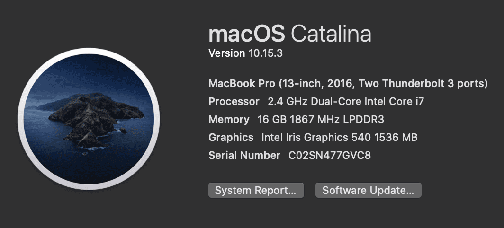Select the Two Thunderbolt 3 ports text

point(421,84)
